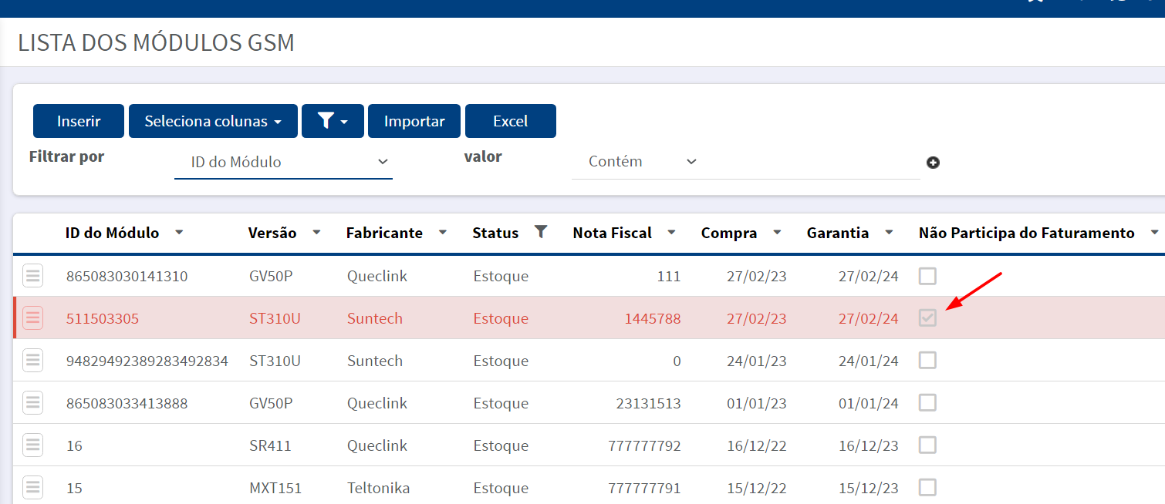The image size is (1165, 504).
Task: Open row menu icon for module 865083030141310
Action: [x=32, y=275]
